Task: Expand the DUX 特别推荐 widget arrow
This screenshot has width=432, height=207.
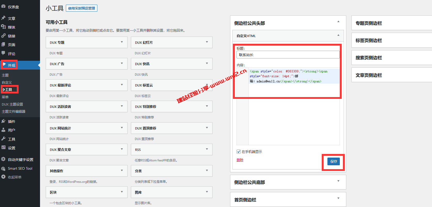Action: (x=207, y=106)
